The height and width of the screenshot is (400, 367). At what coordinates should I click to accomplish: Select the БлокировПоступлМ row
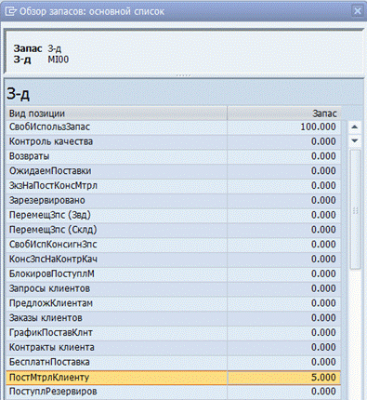click(174, 273)
